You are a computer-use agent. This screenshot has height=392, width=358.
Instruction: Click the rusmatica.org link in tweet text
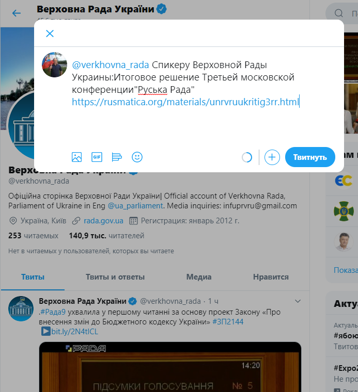tap(185, 102)
